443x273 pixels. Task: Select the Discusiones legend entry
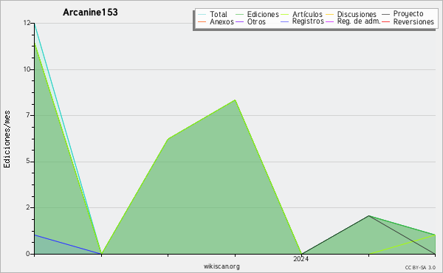click(x=351, y=14)
